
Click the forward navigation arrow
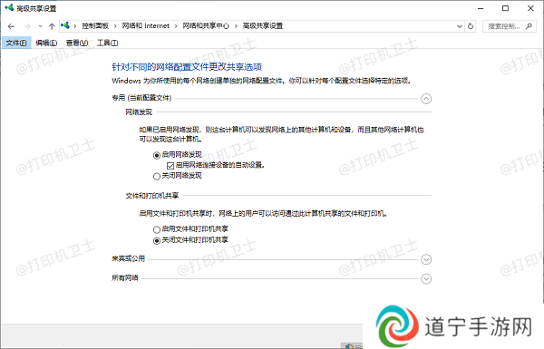(27, 26)
